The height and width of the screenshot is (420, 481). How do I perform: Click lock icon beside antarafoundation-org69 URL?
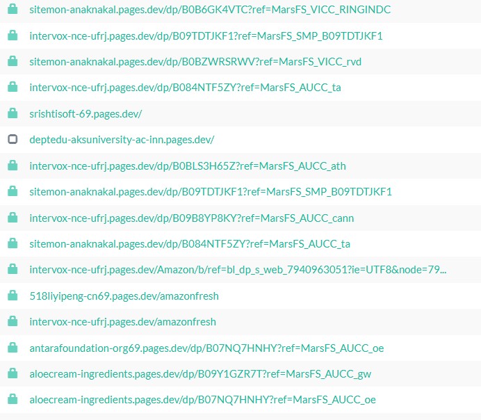[x=13, y=348]
